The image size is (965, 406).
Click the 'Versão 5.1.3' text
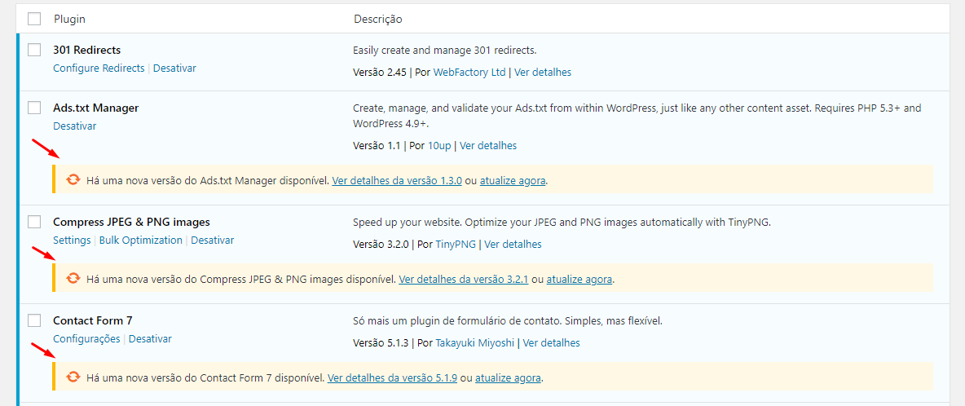pos(381,342)
